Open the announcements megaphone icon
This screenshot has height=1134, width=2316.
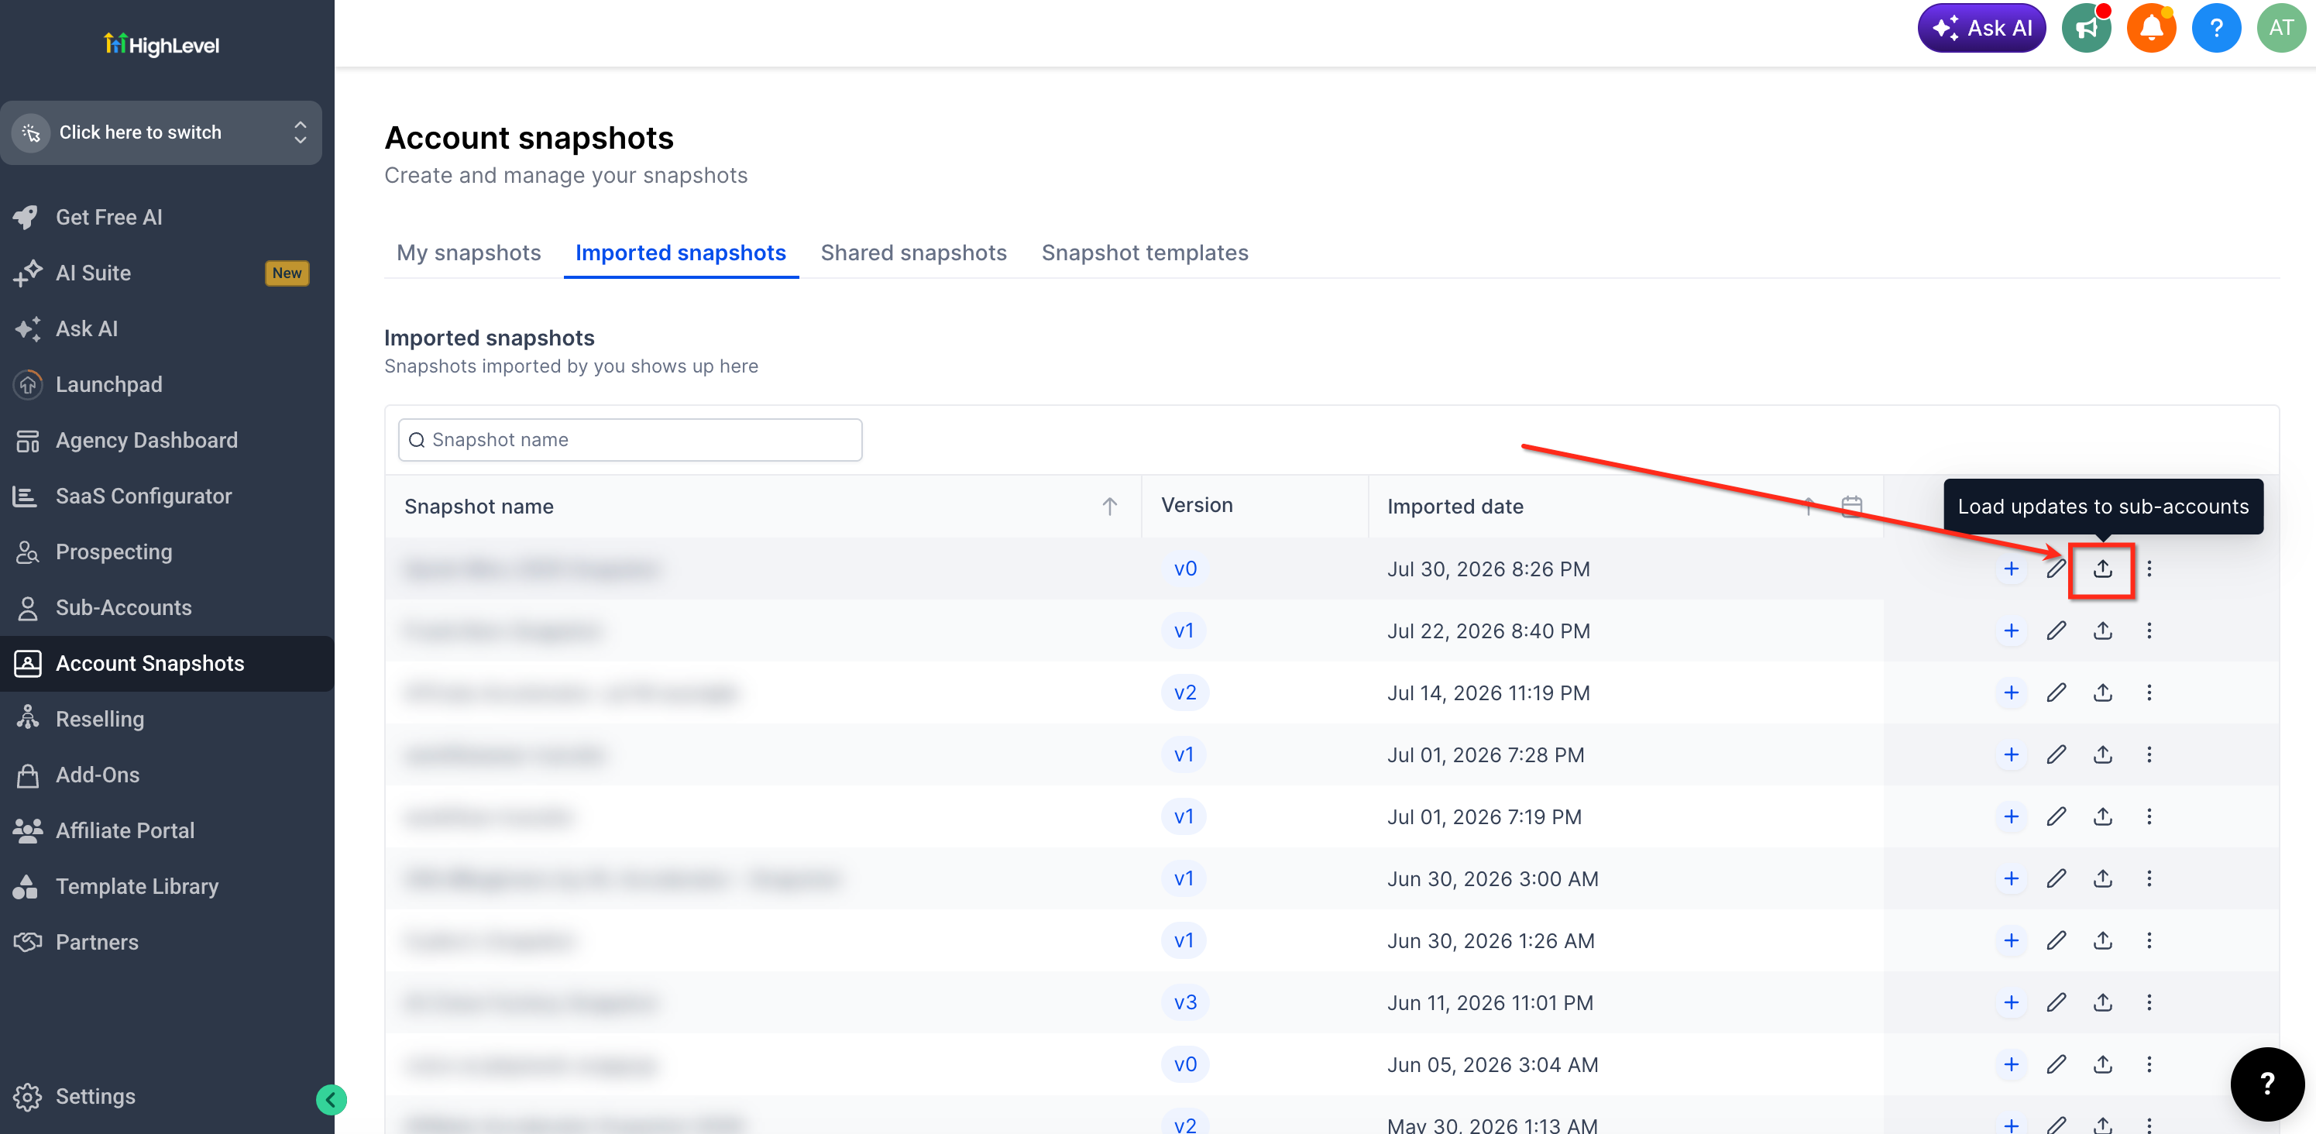click(2086, 28)
